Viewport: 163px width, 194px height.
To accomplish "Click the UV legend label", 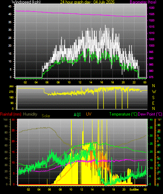I will (89, 114).
